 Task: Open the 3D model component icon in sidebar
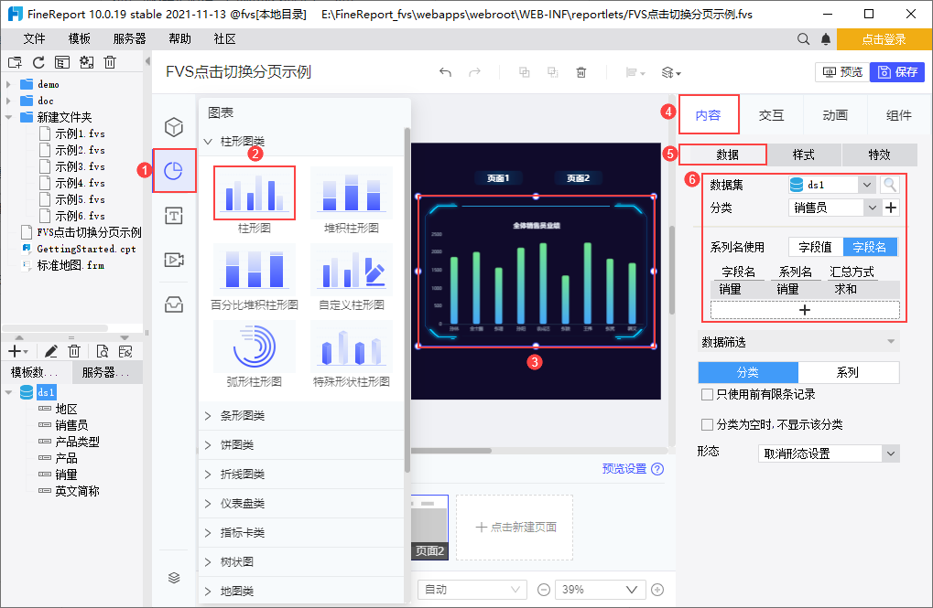[x=174, y=127]
